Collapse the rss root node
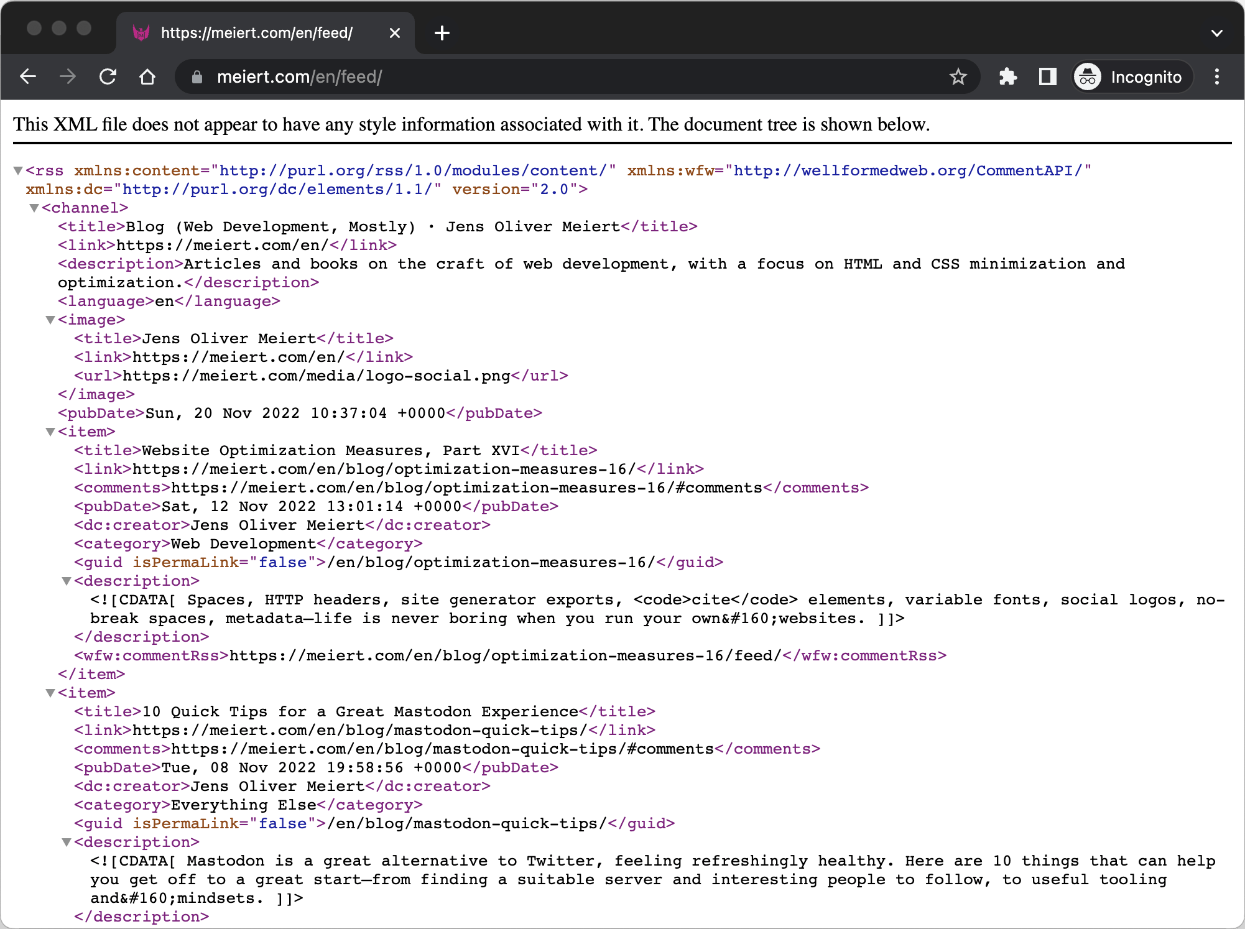This screenshot has height=929, width=1245. pos(18,170)
